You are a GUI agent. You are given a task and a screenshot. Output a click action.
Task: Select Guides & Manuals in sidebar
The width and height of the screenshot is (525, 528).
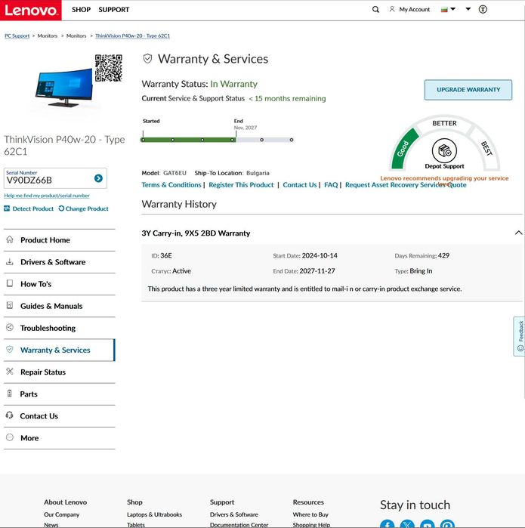(59, 306)
